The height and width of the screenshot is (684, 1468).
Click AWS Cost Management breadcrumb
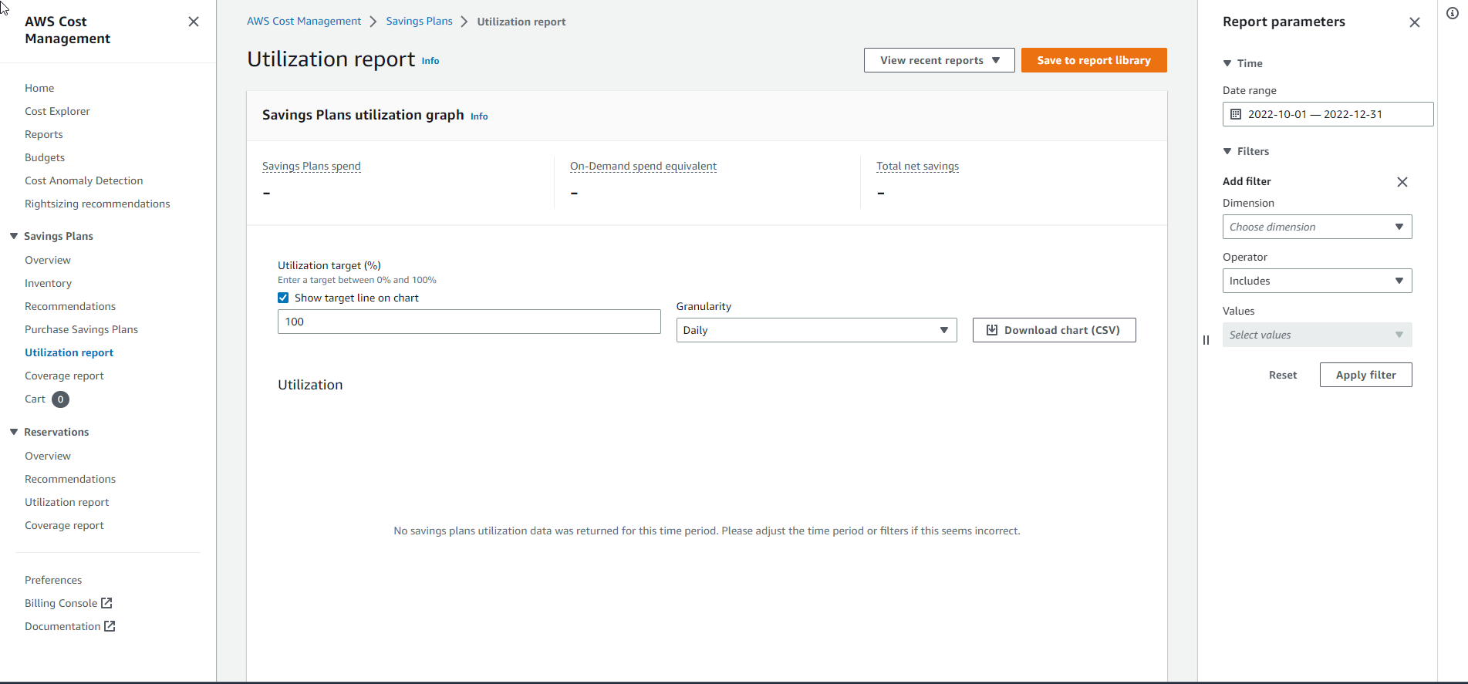304,21
